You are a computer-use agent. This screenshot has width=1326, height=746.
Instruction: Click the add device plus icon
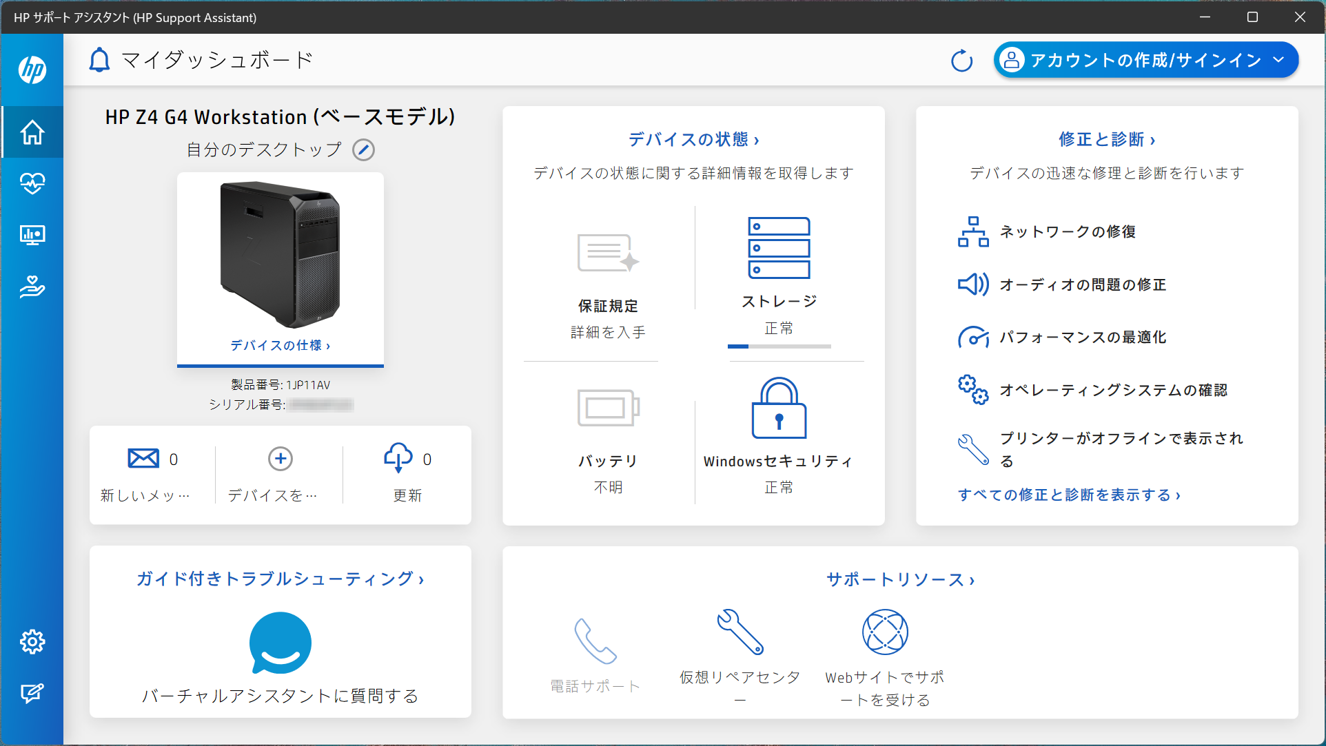280,459
